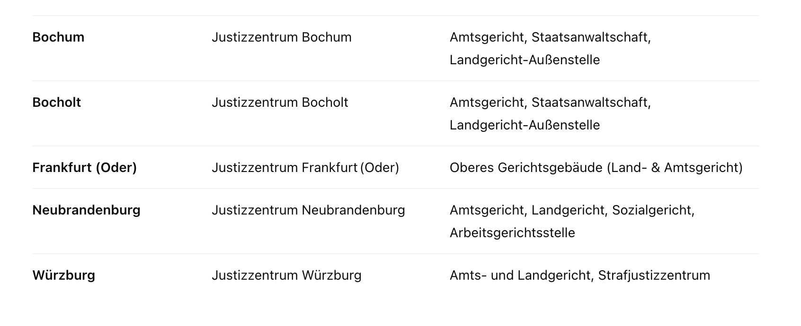Click the Arbeitsgerichtsstelle text
Viewport: 801px width, 326px height.
click(512, 233)
